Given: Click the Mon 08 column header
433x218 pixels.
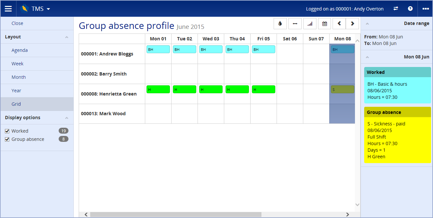Looking at the screenshot, I should (342, 39).
